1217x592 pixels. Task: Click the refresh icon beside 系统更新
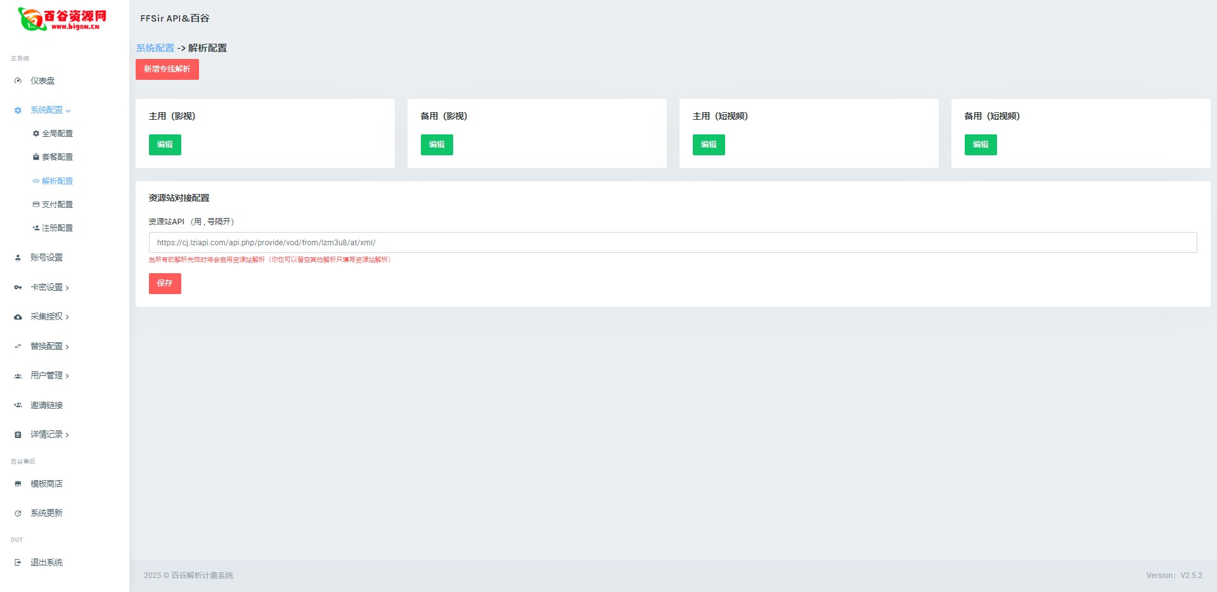[x=18, y=513]
